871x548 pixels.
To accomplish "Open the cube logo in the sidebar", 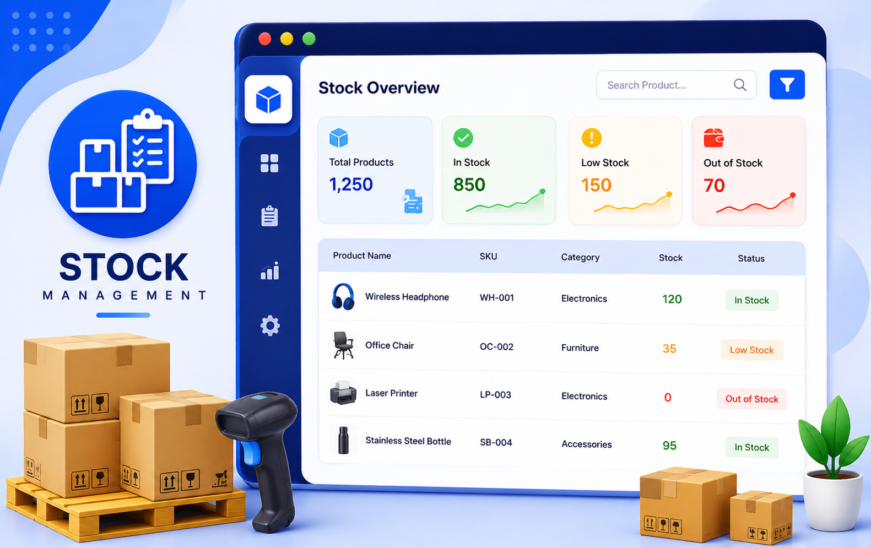I will 268,99.
